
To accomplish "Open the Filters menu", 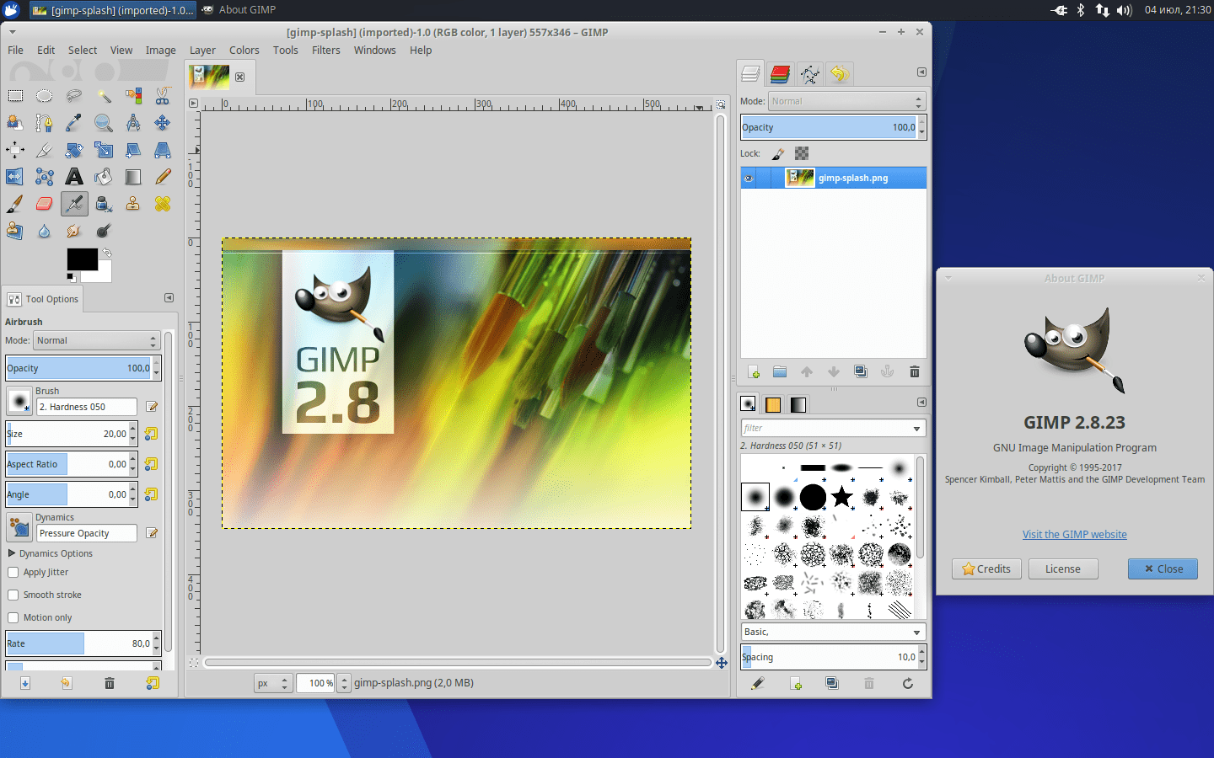I will point(326,51).
